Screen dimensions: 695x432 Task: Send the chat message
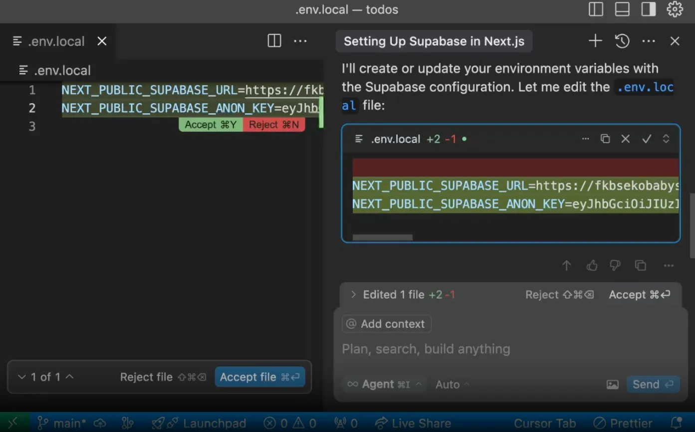tap(653, 384)
